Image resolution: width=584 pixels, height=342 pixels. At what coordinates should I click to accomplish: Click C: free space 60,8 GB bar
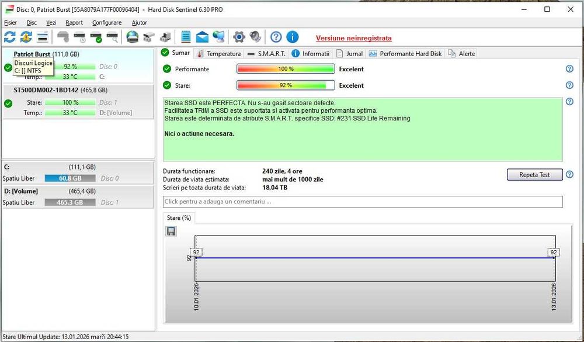point(70,178)
